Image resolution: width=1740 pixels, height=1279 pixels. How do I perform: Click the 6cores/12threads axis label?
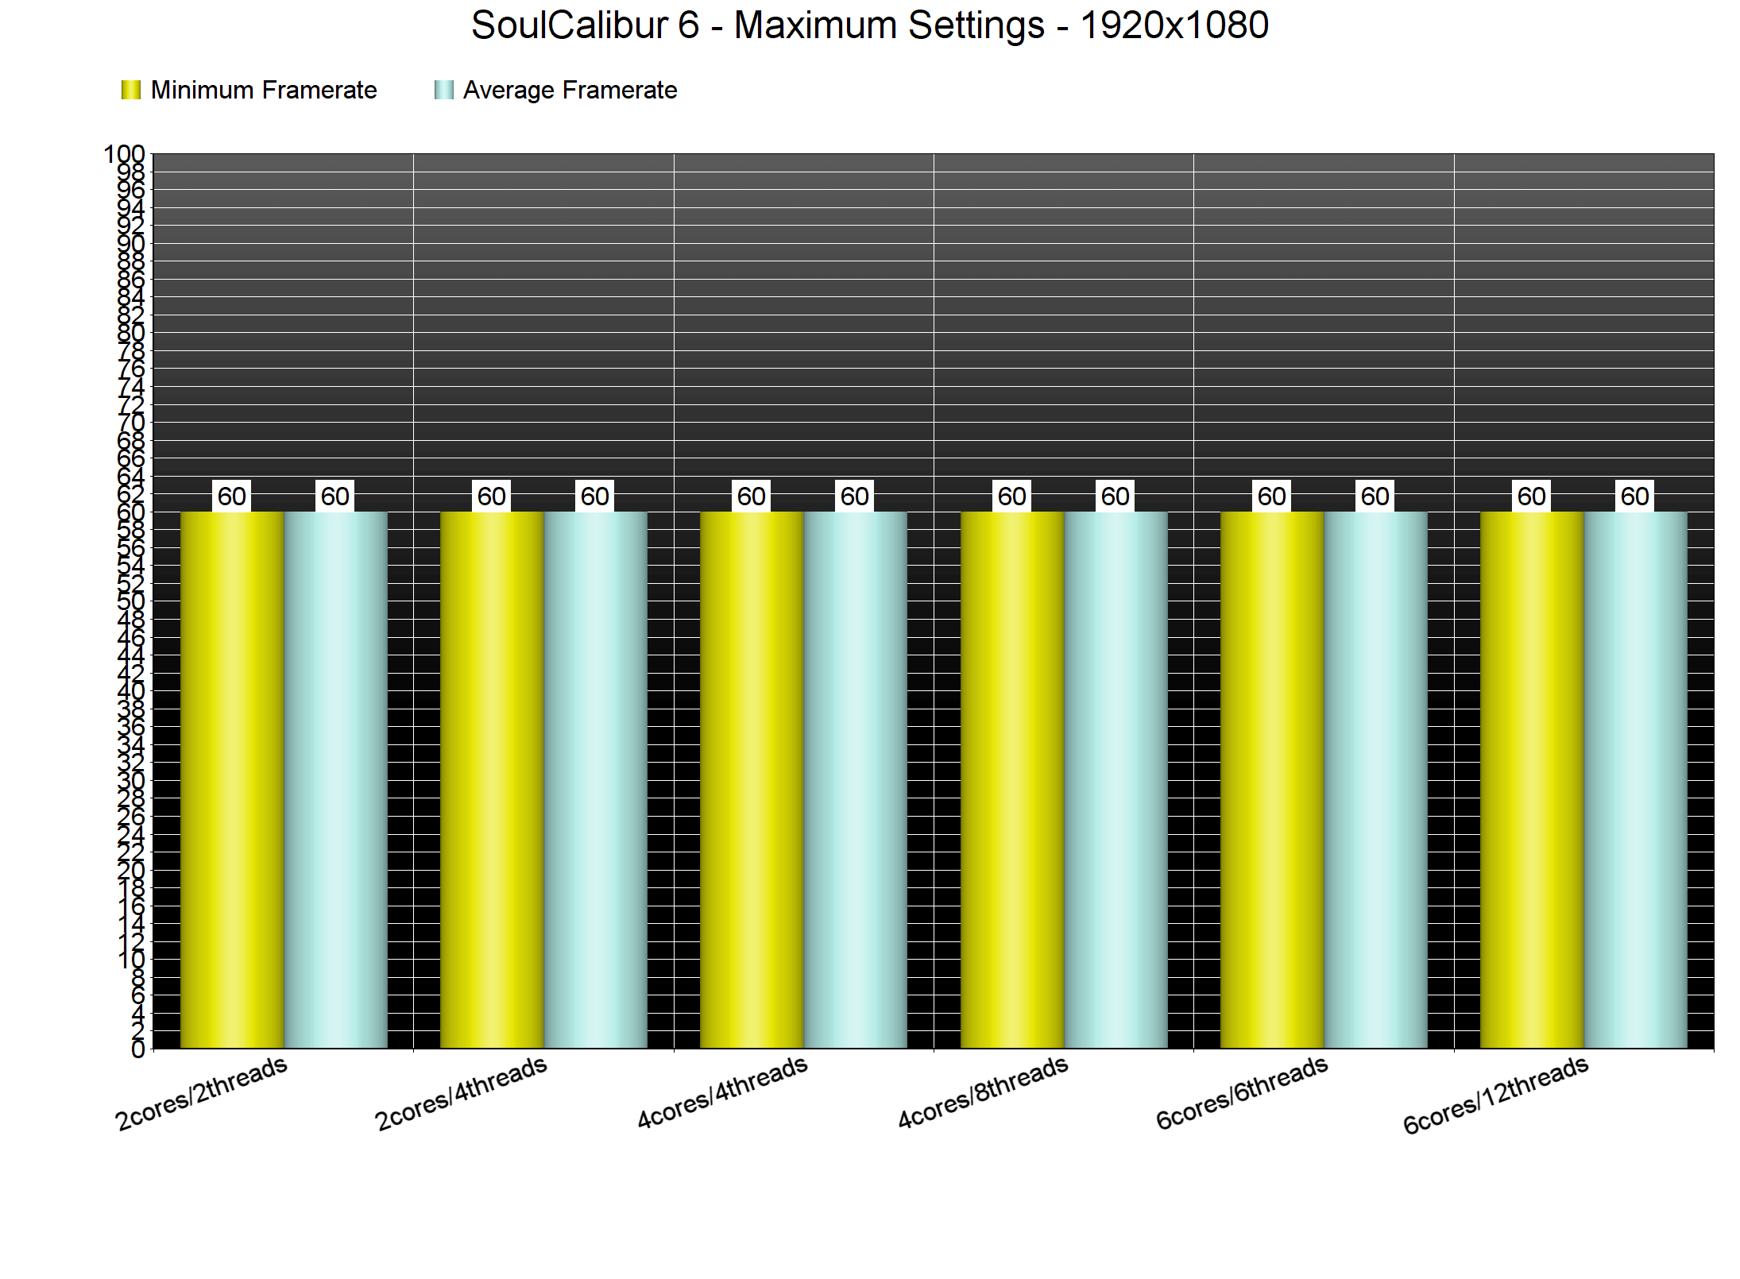[x=1495, y=1095]
